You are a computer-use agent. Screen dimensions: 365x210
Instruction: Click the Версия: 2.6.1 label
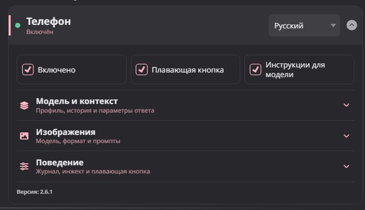point(34,192)
